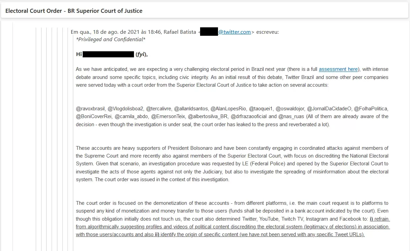Click the "Electoral Court Order" title header
410x251 pixels.
[x=74, y=11]
